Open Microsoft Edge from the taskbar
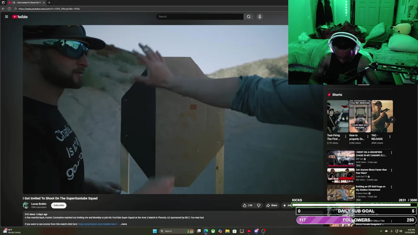The width and height of the screenshot is (418, 235). click(x=206, y=231)
